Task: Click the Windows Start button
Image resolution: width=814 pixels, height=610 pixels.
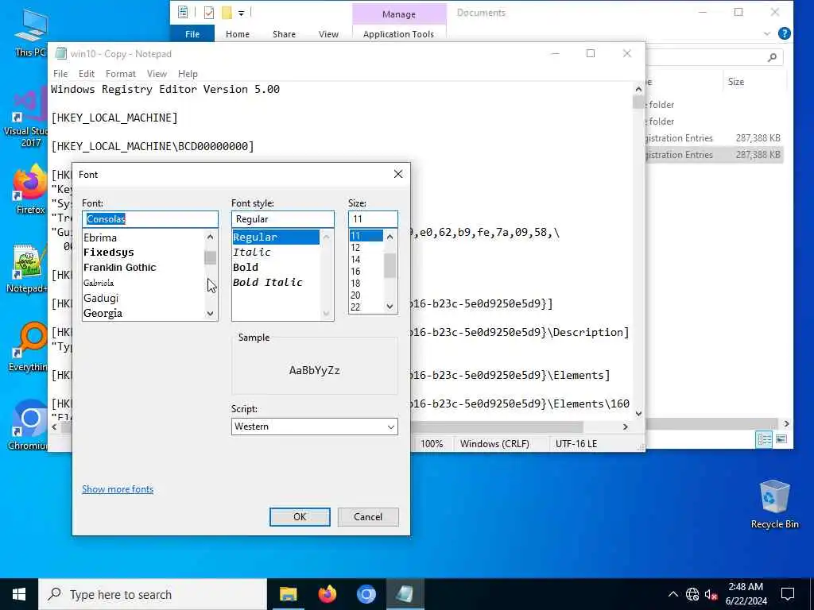Action: tap(19, 594)
